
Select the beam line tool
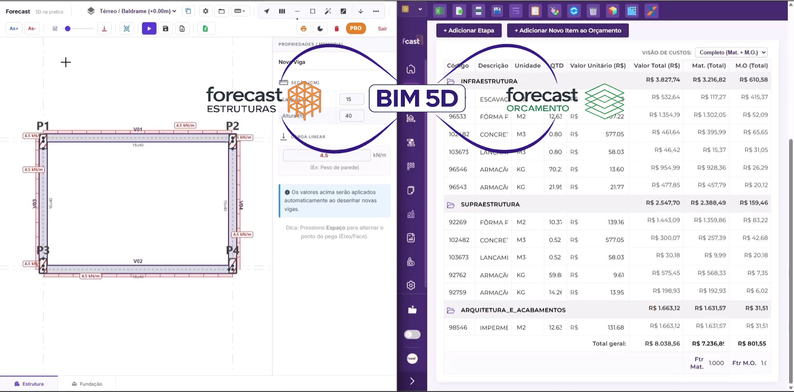tap(297, 11)
